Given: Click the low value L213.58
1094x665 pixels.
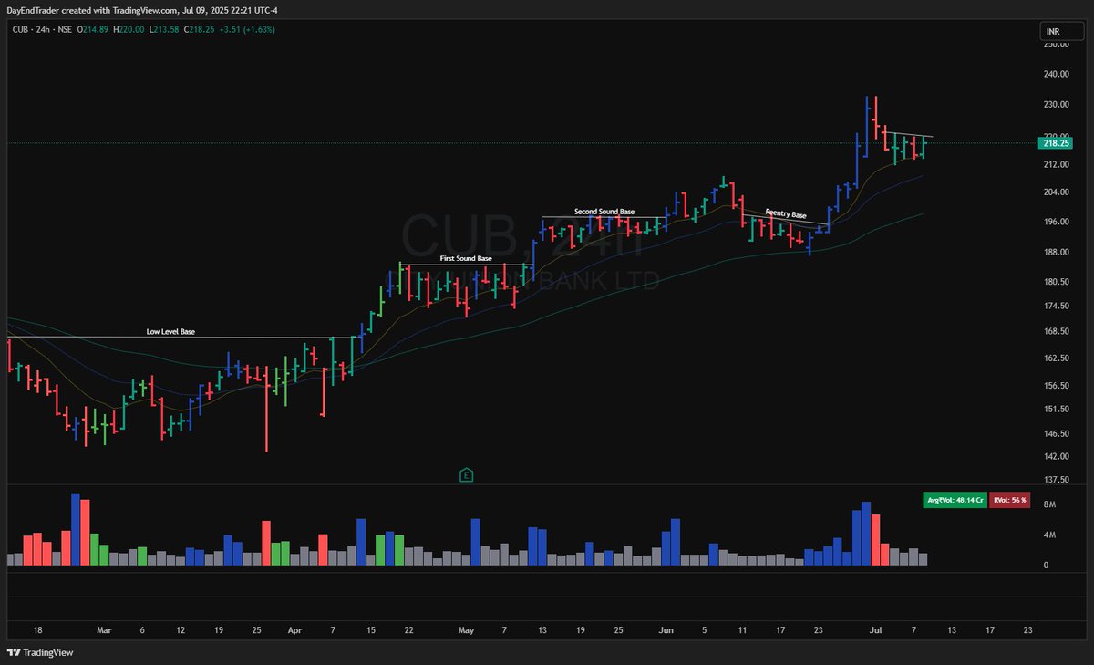Looking at the screenshot, I should tap(166, 29).
